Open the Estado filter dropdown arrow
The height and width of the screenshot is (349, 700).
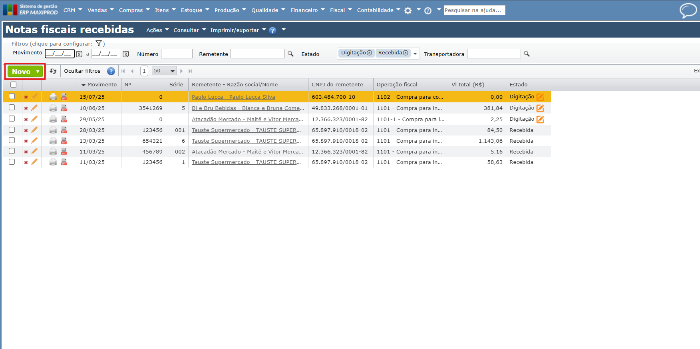(415, 54)
